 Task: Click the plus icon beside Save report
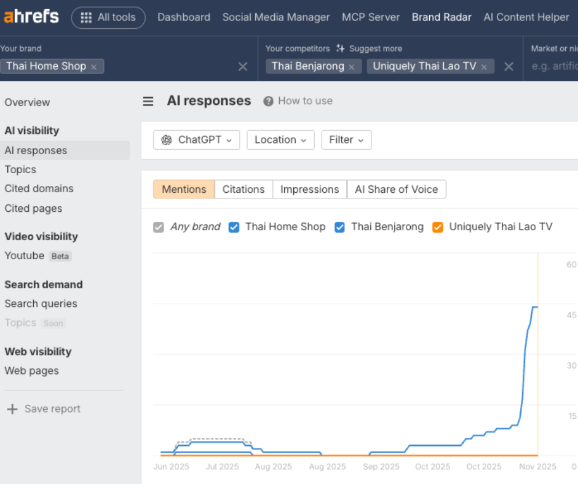pyautogui.click(x=12, y=409)
